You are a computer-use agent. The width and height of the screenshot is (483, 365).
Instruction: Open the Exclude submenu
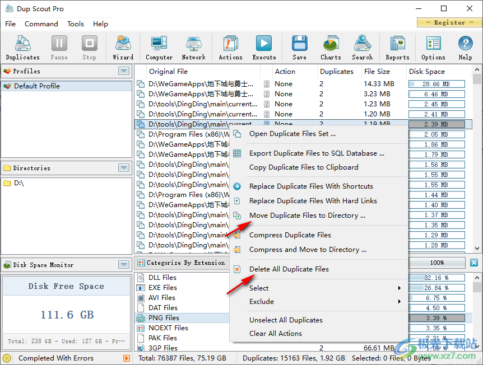(319, 302)
